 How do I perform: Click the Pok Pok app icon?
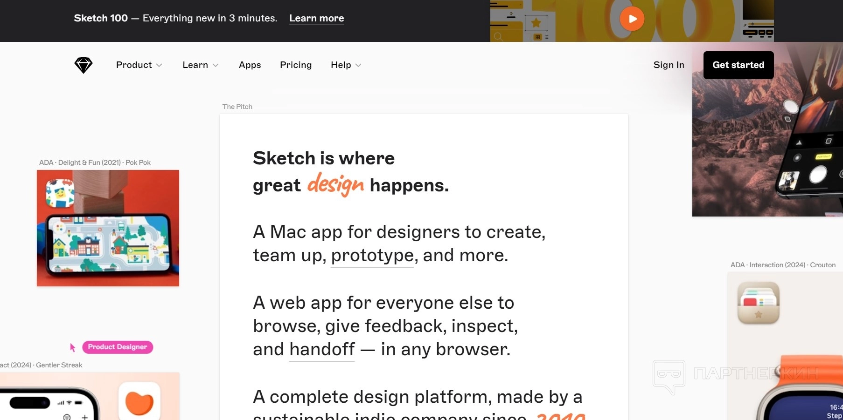60,193
